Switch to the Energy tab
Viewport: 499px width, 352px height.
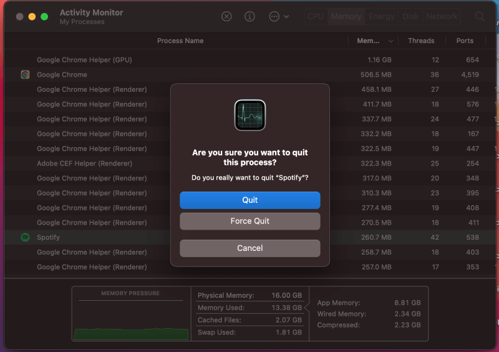[x=381, y=16]
